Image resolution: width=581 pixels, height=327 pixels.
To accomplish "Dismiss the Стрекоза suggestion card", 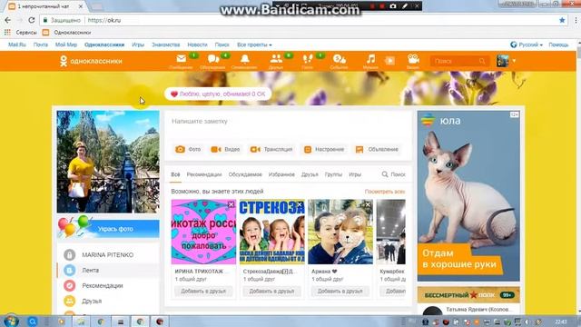I will (300, 204).
